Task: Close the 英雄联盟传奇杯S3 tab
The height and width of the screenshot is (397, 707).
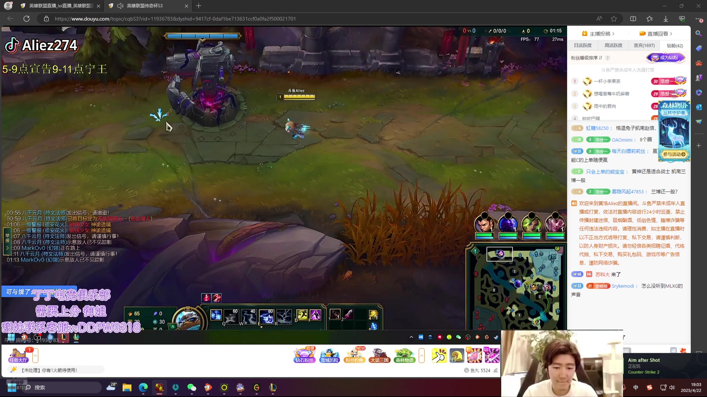Action: [x=186, y=6]
